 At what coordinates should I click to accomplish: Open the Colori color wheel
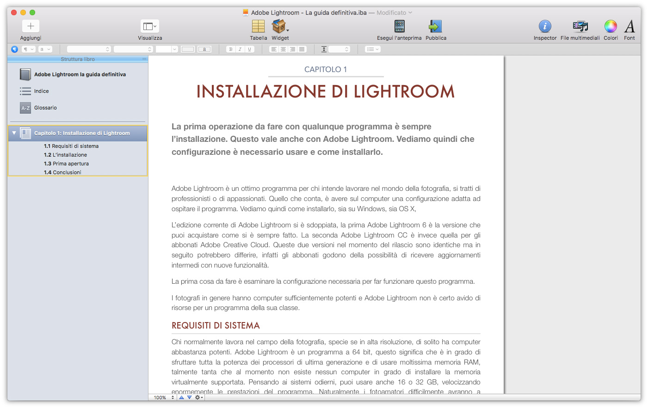click(x=611, y=26)
